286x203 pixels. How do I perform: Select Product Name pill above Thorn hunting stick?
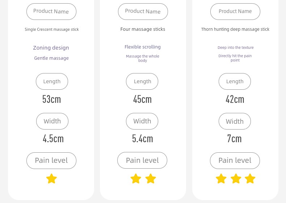pos(235,12)
